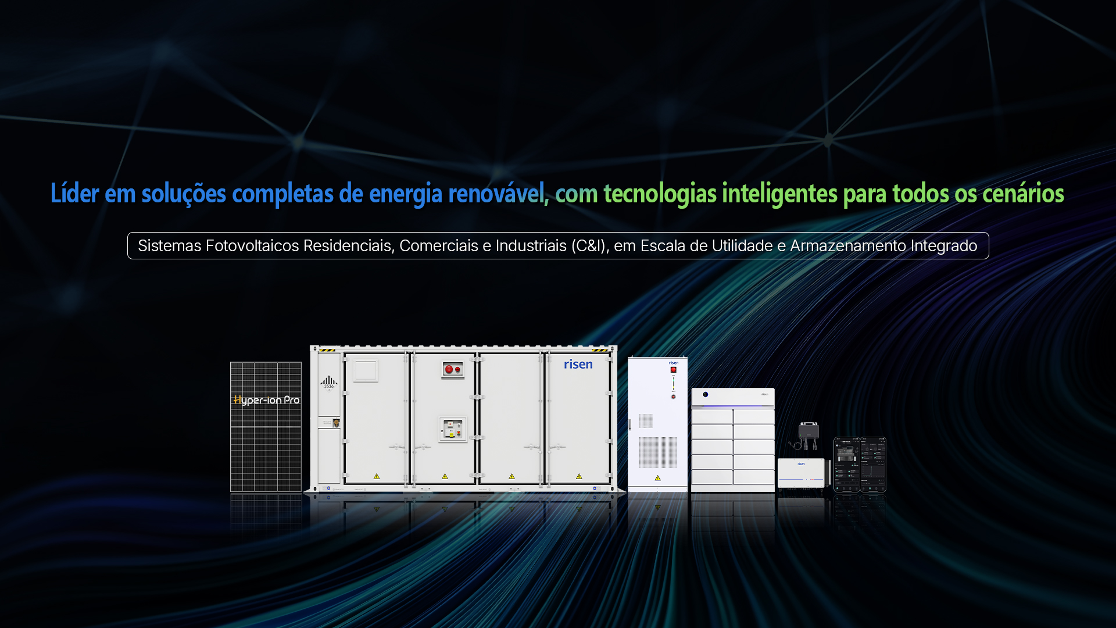Screen dimensions: 1116x628
Task: Click the small white risen inverter box
Action: (801, 473)
